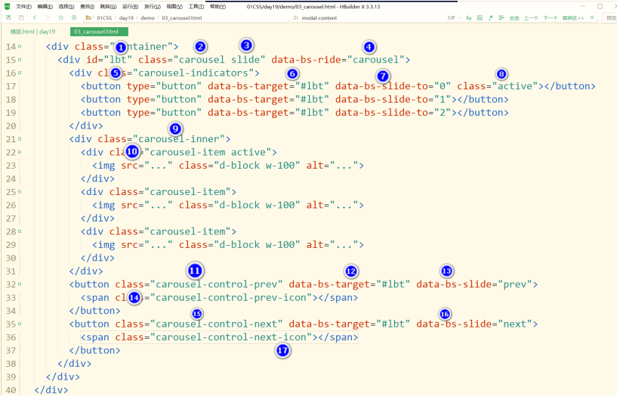Viewport: 617px width, 397px height.
Task: Click 01CSS in the breadcrumb path
Action: (x=104, y=18)
